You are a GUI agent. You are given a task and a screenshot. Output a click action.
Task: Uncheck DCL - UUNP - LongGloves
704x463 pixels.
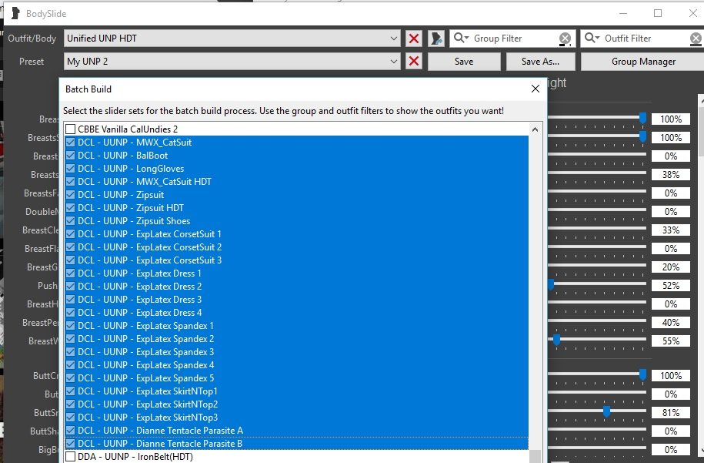[71, 169]
